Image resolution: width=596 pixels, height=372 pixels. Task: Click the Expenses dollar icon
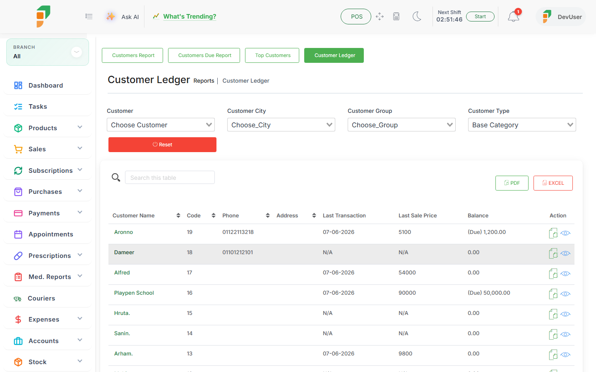tap(18, 320)
